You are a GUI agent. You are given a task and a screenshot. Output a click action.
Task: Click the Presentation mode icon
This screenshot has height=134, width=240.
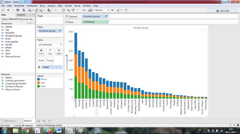point(126,10)
